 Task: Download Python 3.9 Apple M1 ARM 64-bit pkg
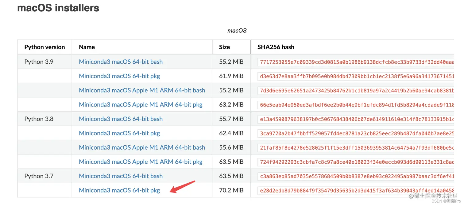[x=141, y=105]
